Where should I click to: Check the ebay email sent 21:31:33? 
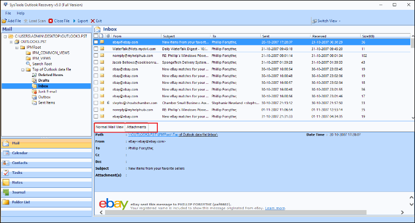(96, 116)
